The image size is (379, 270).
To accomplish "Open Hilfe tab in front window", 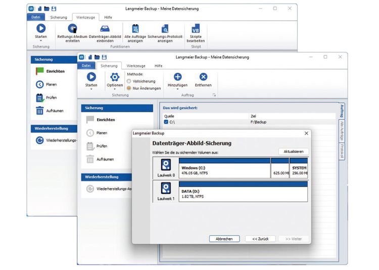I will point(159,66).
